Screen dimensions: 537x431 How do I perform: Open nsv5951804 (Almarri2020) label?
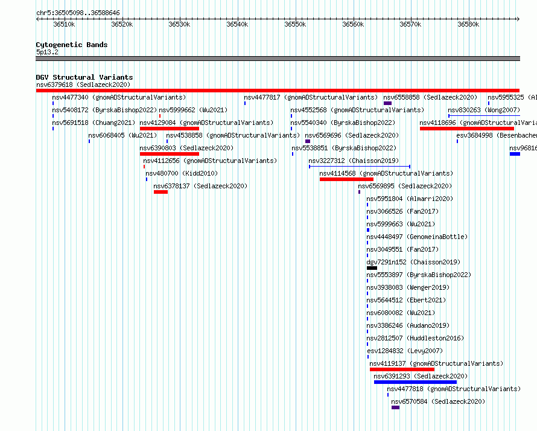coord(410,199)
